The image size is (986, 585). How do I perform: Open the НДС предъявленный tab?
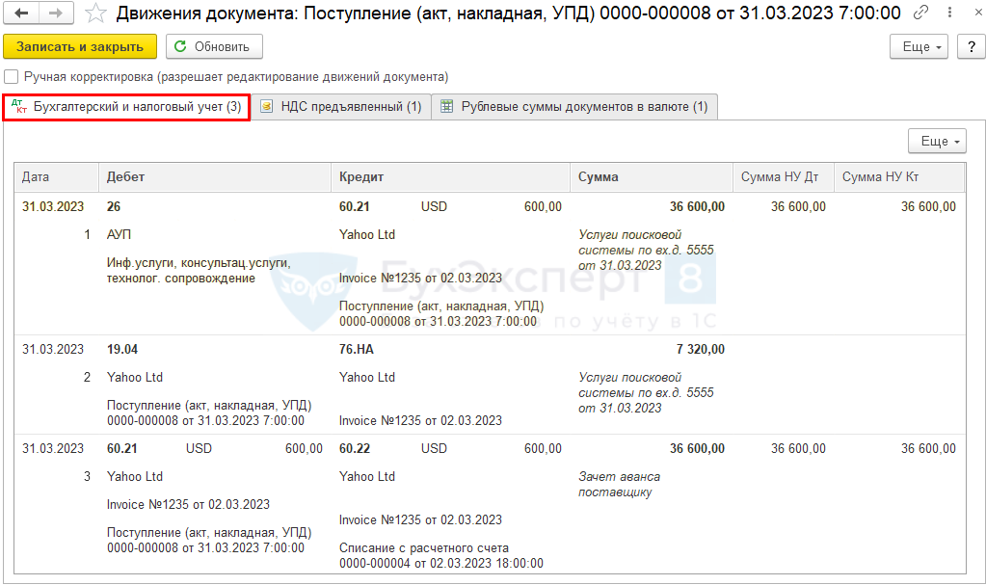[x=341, y=107]
